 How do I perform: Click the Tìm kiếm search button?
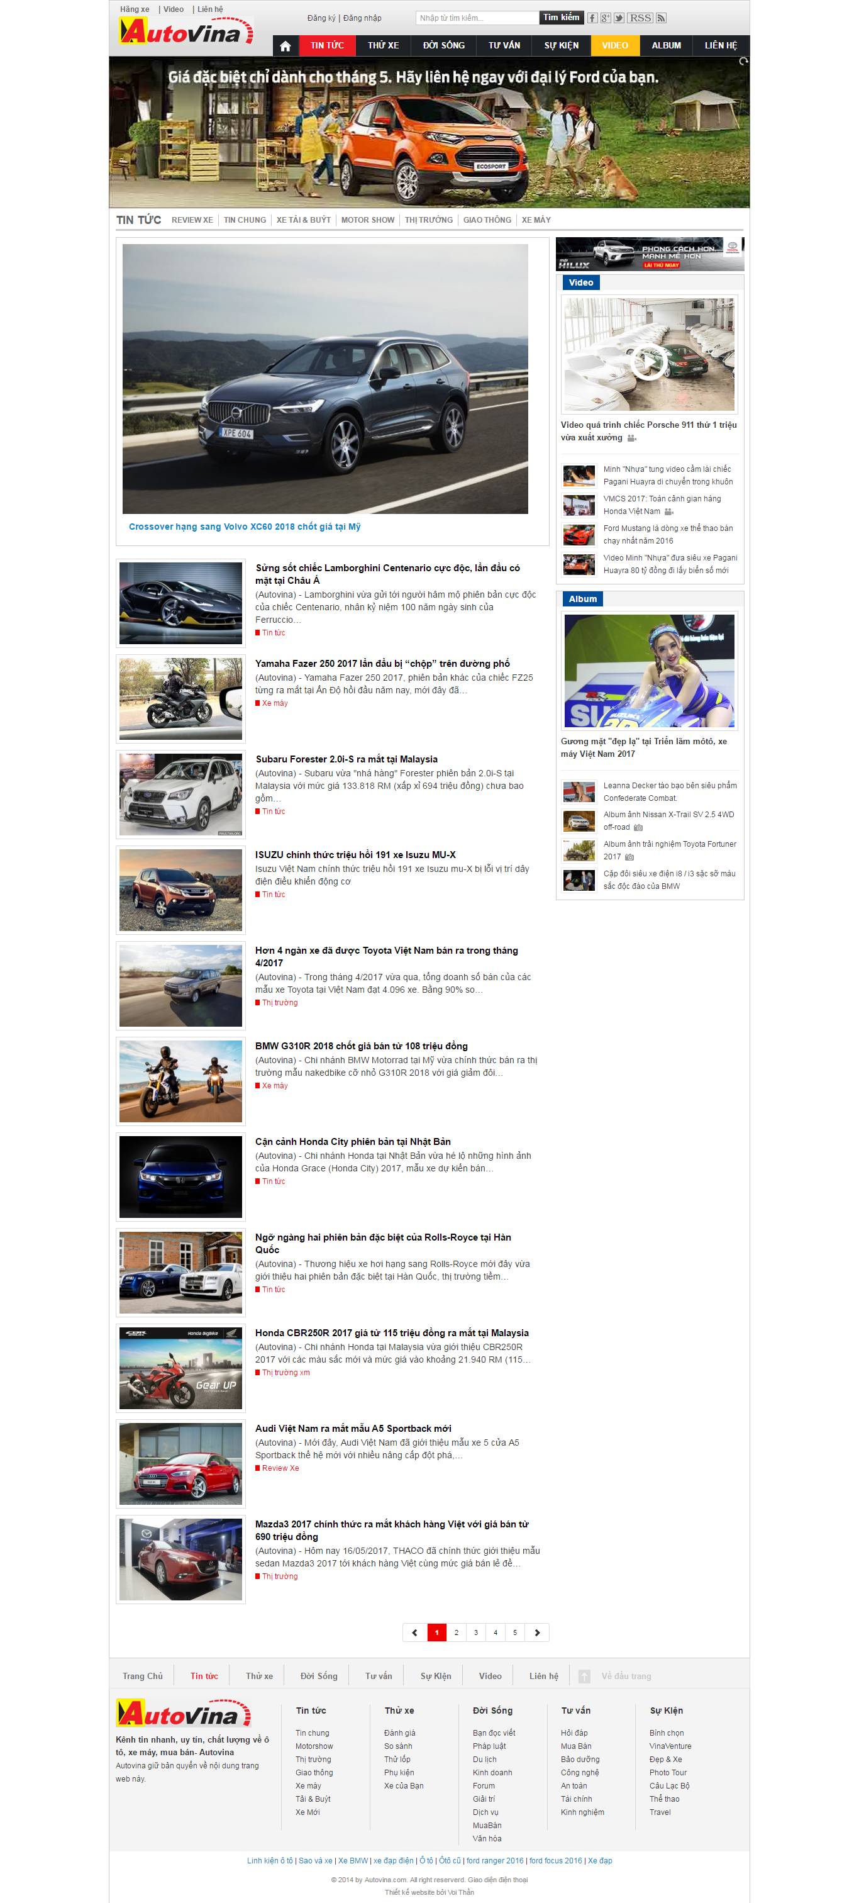point(562,18)
